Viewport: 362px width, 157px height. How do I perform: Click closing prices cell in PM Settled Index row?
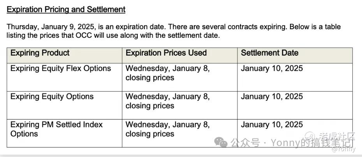tap(167, 129)
